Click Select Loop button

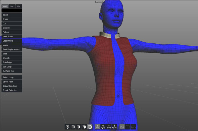coord(12,77)
